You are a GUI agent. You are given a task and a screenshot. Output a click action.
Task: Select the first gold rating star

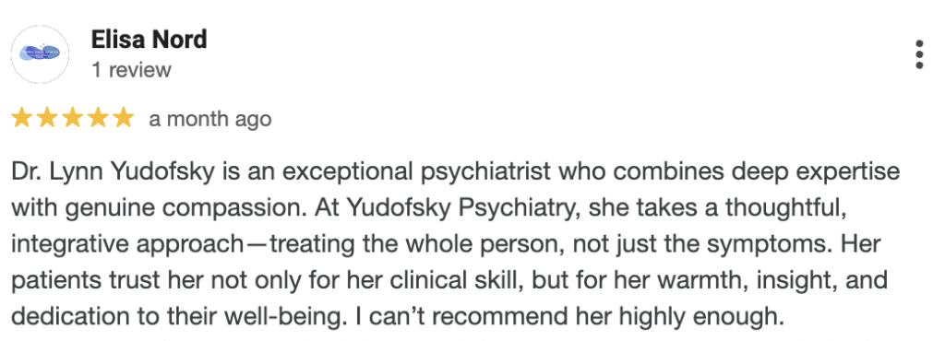(22, 118)
